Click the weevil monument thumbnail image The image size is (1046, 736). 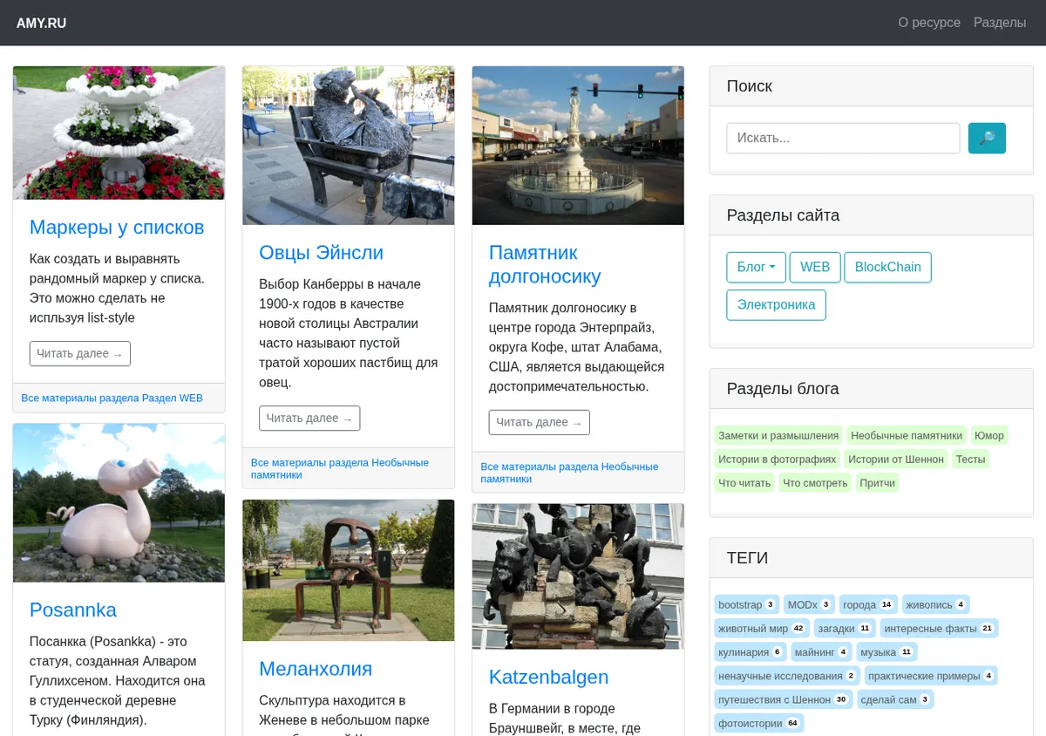click(578, 146)
